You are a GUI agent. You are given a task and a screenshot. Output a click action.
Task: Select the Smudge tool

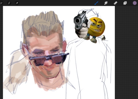pyautogui.click(x=106, y=3)
